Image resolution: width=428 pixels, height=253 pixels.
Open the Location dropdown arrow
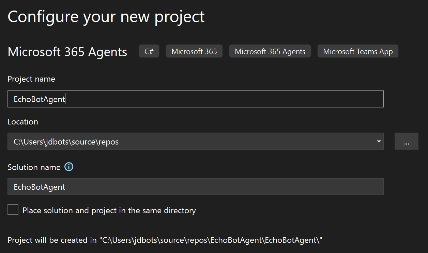[x=379, y=141]
